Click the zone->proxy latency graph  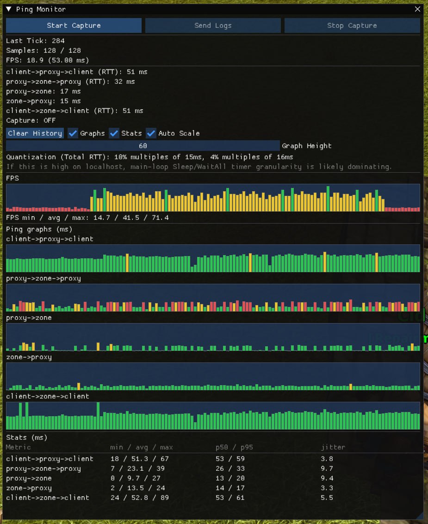213,377
